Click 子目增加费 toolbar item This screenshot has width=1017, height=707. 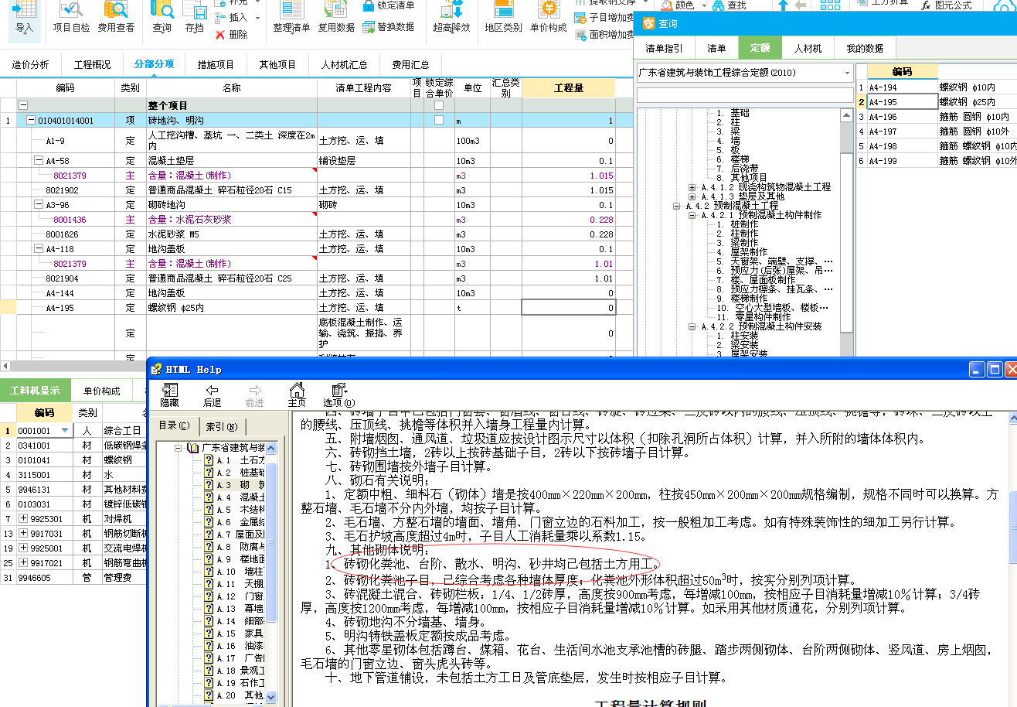click(605, 17)
